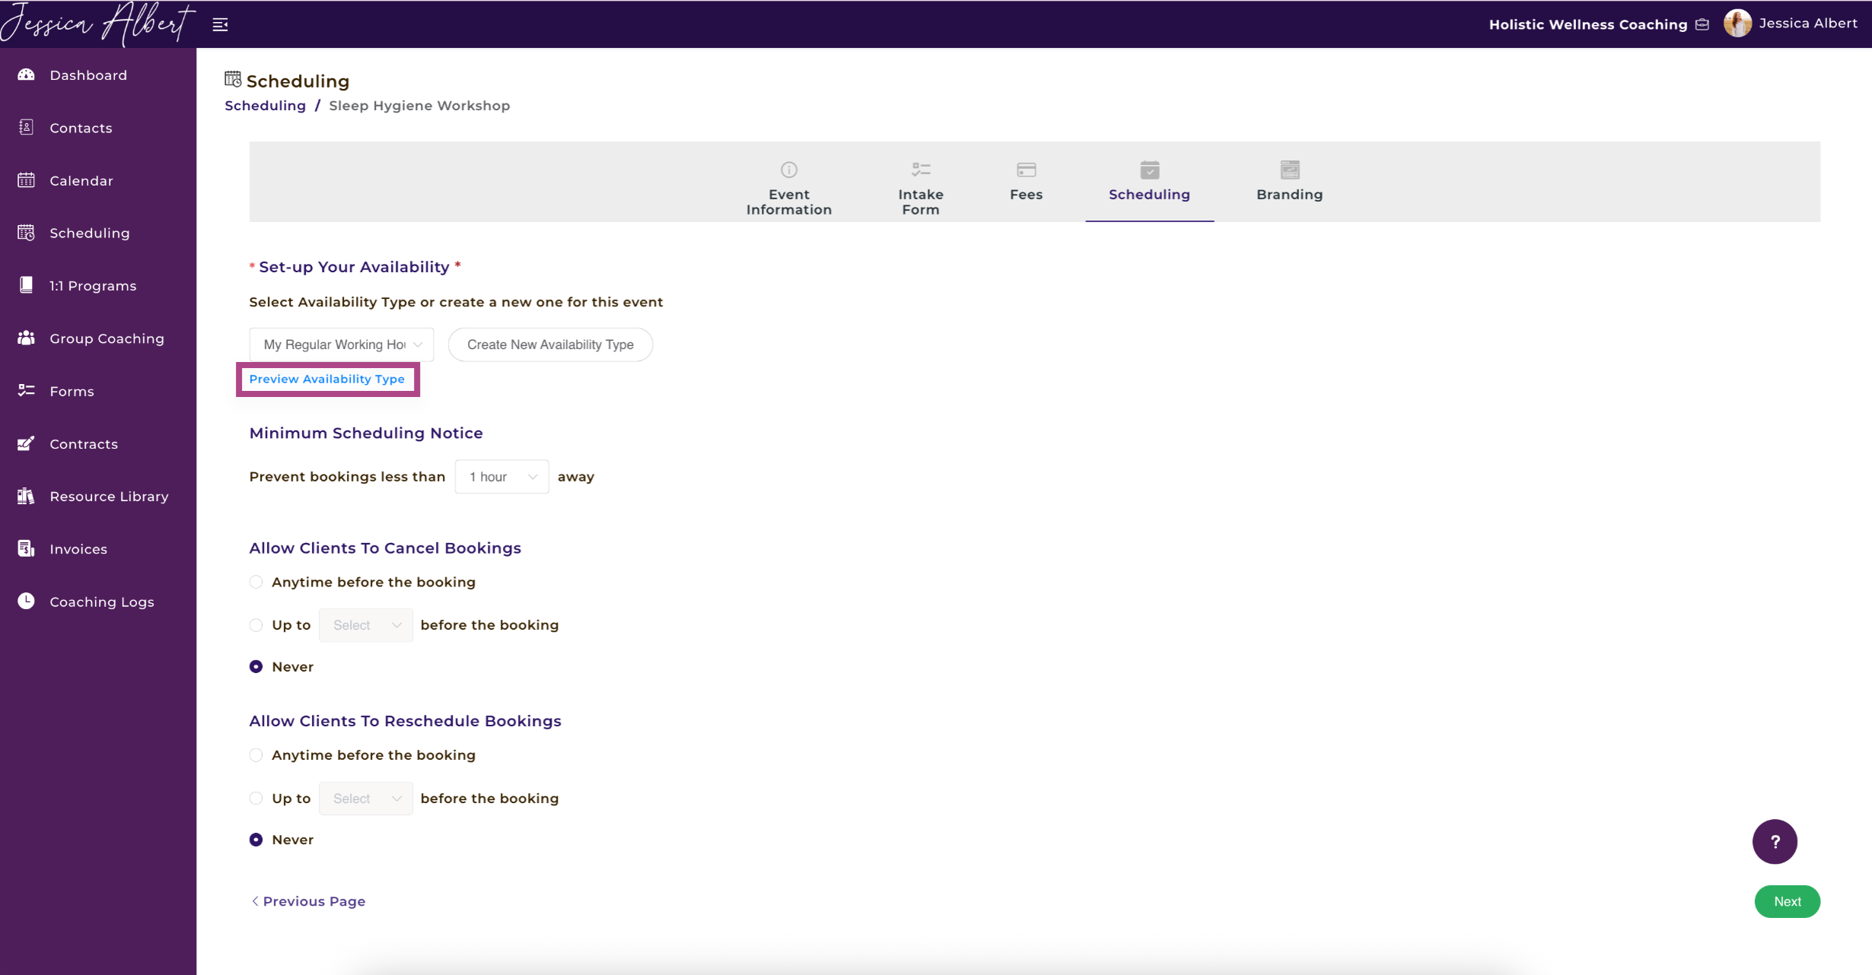This screenshot has width=1872, height=975.
Task: Select Never under Cancel Bookings
Action: (256, 666)
